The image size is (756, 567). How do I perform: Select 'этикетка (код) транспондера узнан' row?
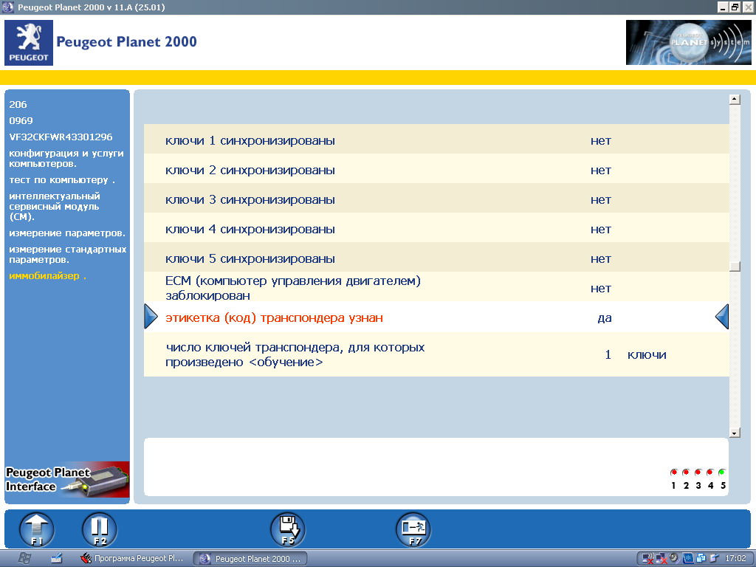coord(436,317)
